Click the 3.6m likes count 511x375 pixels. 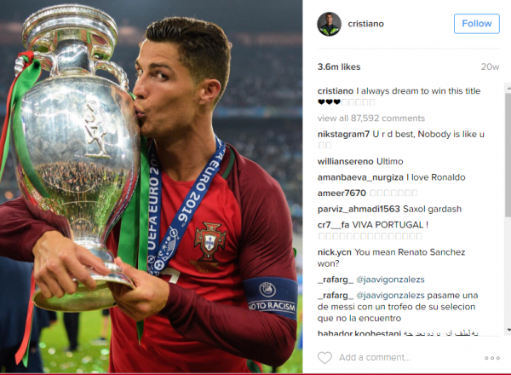[x=339, y=66]
